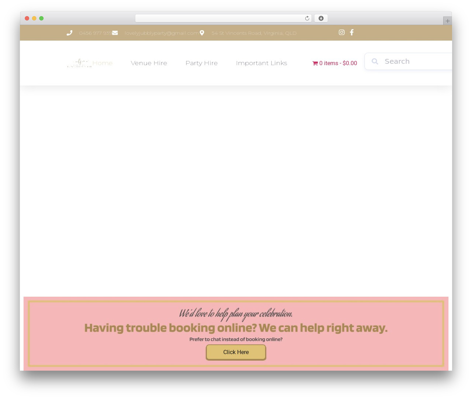This screenshot has width=472, height=399.
Task: Click 'We'd love to help plan your celebration' text
Action: tap(236, 313)
